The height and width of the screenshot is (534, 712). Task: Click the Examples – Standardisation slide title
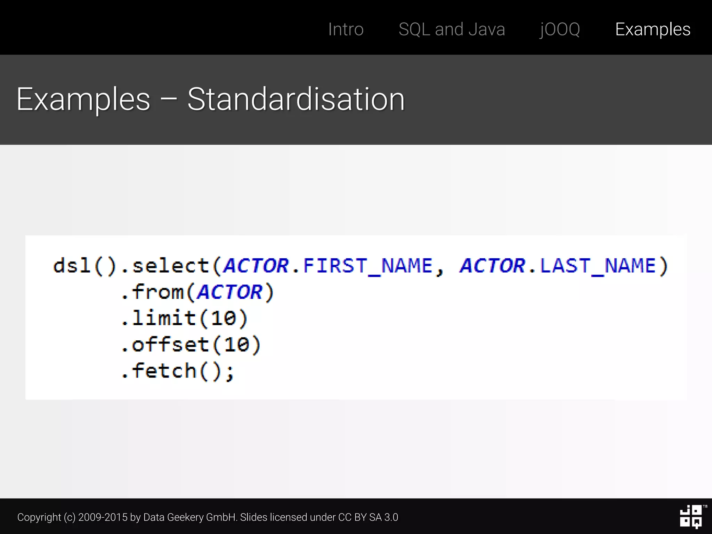210,99
